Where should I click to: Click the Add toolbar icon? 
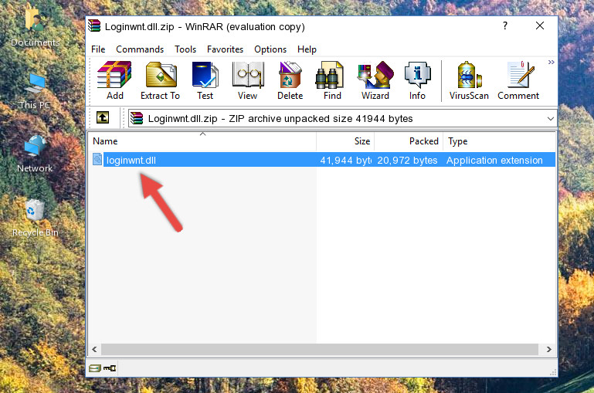coord(114,81)
